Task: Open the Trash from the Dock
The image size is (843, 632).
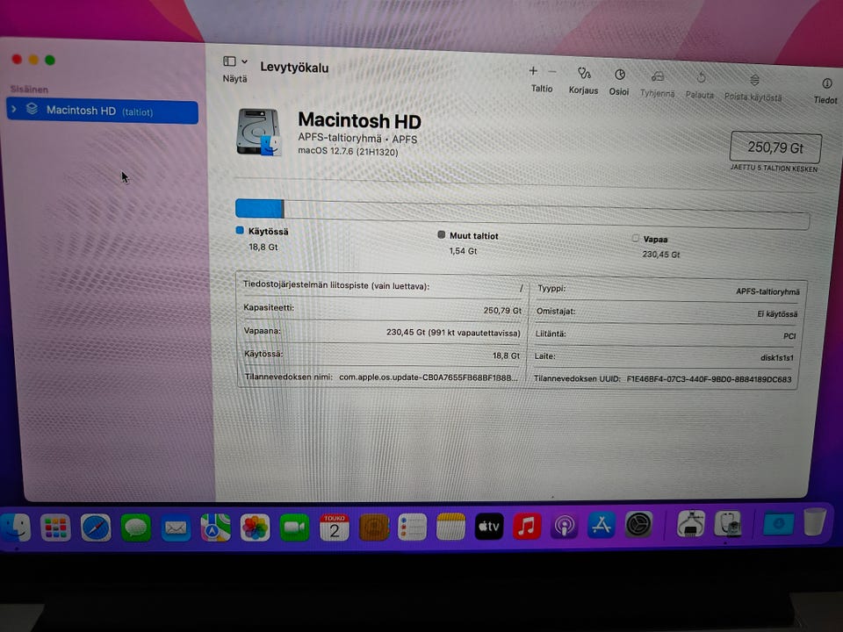Action: click(815, 521)
